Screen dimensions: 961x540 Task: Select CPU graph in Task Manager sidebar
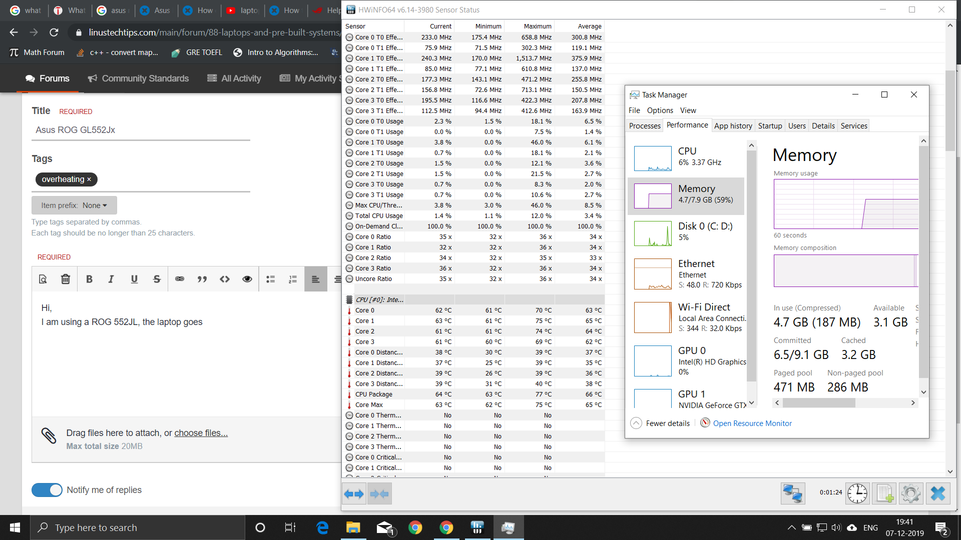[686, 158]
